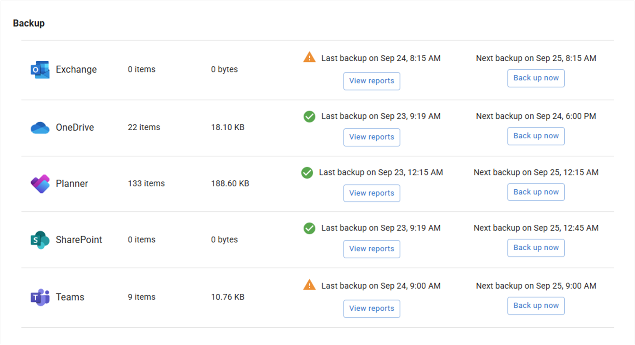The image size is (635, 345).
Task: Click the OneDrive cloud icon
Action: pyautogui.click(x=40, y=128)
